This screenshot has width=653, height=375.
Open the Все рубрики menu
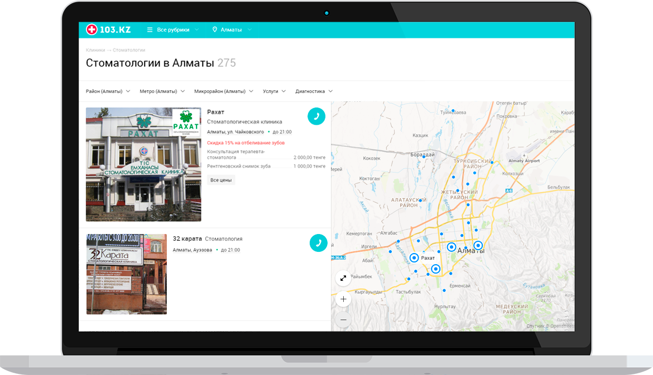click(173, 30)
